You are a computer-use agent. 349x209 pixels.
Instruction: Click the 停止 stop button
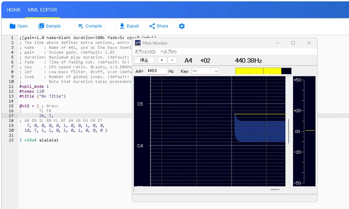144,60
